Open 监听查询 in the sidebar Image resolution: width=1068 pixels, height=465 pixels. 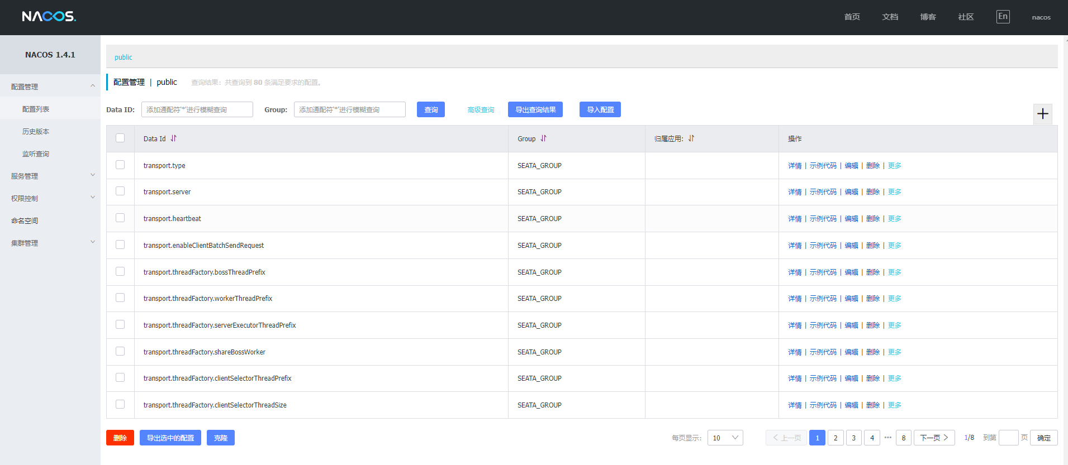pos(36,154)
